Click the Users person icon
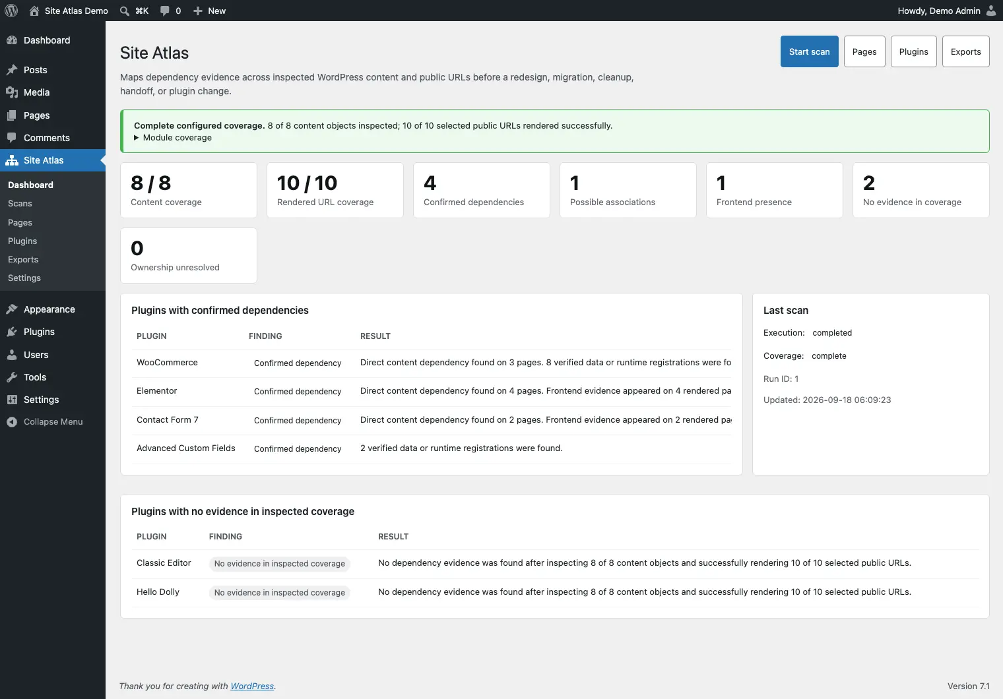 [x=12, y=355]
